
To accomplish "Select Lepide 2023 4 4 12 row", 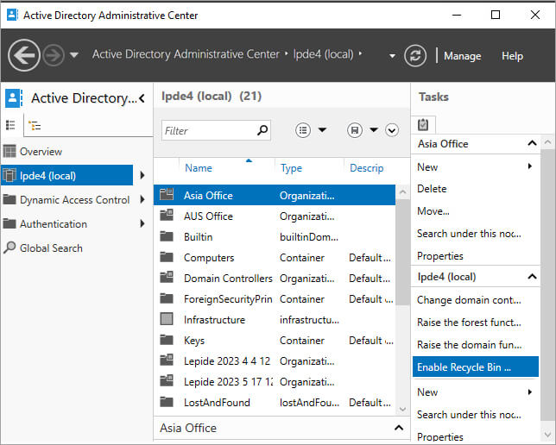I will point(275,361).
